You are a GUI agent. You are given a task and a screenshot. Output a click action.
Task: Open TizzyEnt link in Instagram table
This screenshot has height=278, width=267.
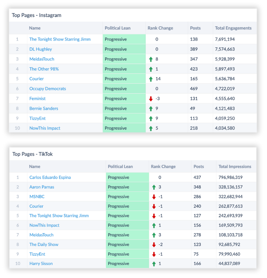(37, 118)
